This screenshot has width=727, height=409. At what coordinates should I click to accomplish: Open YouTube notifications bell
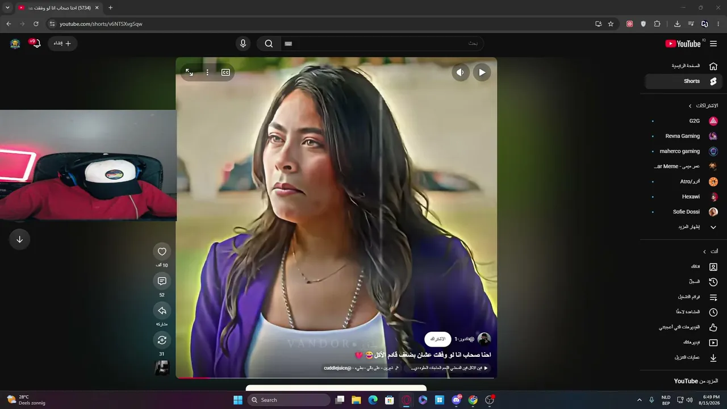(35, 43)
